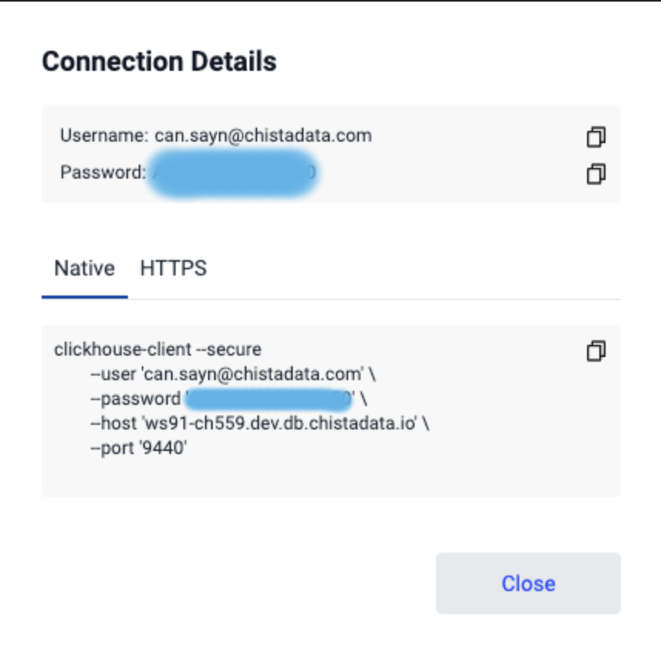Click the blurred password value
This screenshot has height=648, width=661.
pyautogui.click(x=233, y=172)
